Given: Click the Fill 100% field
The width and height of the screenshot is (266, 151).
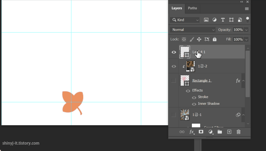Looking at the screenshot, I should pos(238,40).
